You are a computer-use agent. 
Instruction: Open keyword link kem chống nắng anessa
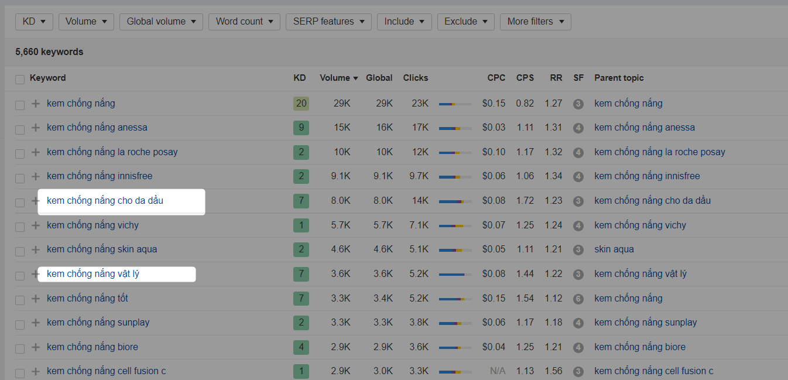click(x=97, y=128)
